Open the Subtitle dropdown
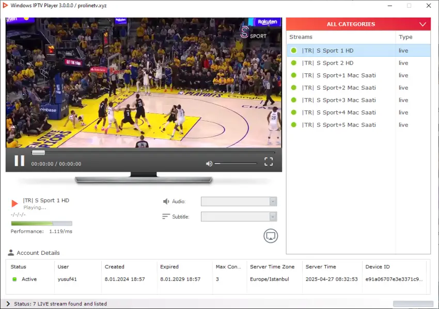The image size is (439, 309). (239, 217)
